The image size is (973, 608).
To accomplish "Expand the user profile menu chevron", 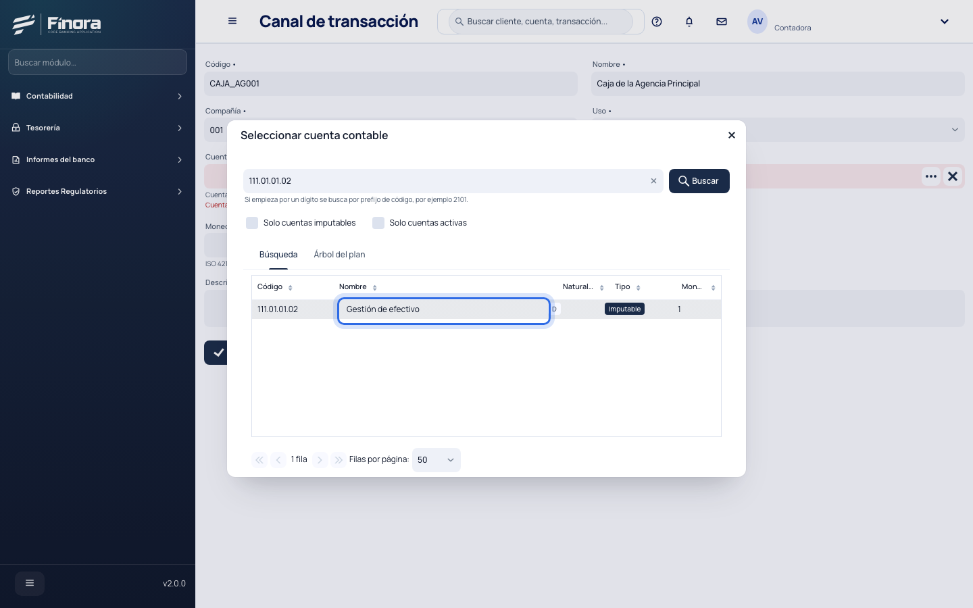I will (x=945, y=22).
